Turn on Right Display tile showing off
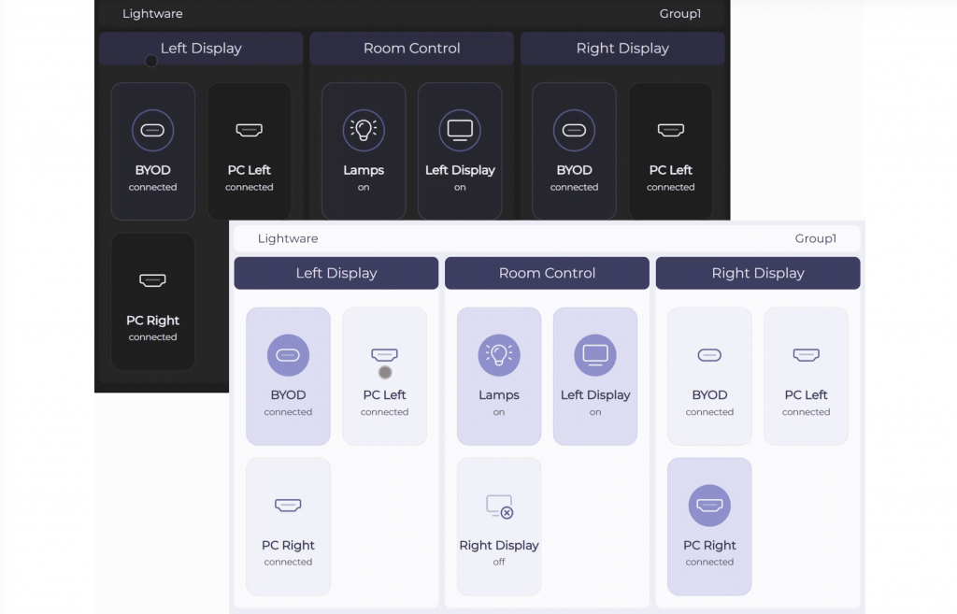The width and height of the screenshot is (957, 614). [x=499, y=526]
